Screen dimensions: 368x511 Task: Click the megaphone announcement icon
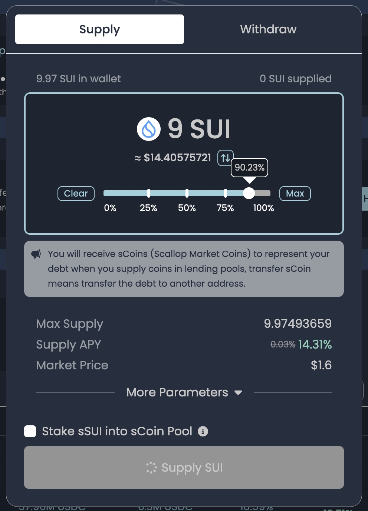(36, 254)
